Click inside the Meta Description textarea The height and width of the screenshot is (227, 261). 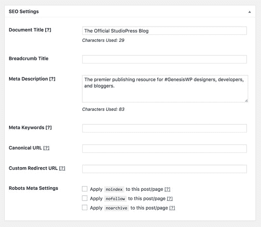pyautogui.click(x=165, y=89)
